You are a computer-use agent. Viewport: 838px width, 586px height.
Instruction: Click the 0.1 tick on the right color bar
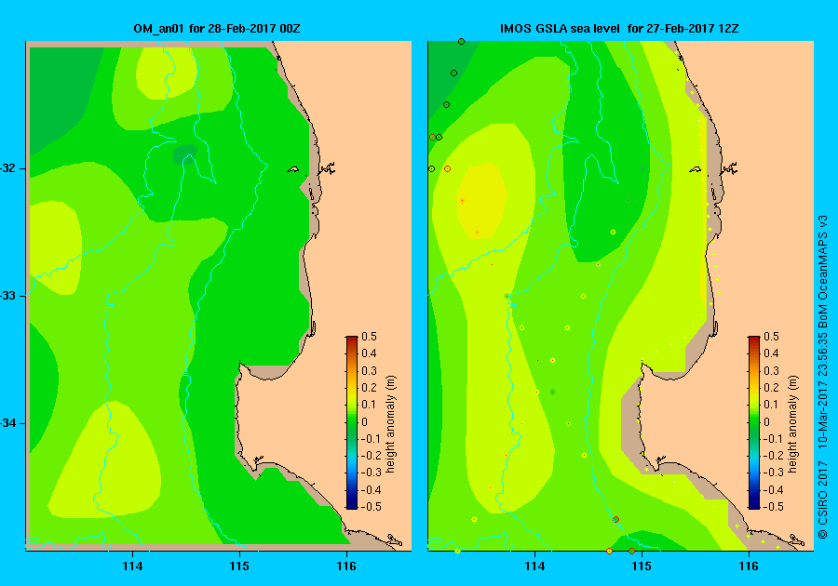[771, 405]
